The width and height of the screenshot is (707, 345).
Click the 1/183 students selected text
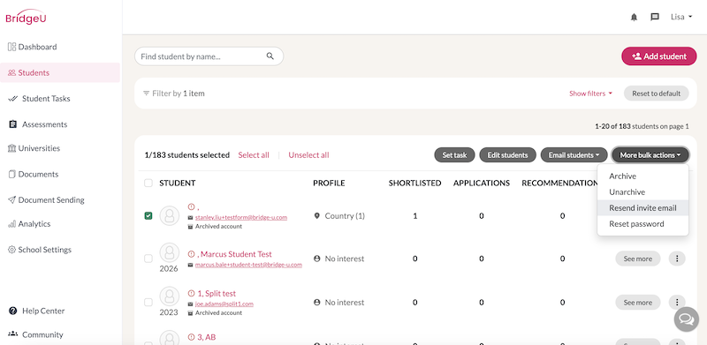pos(187,155)
